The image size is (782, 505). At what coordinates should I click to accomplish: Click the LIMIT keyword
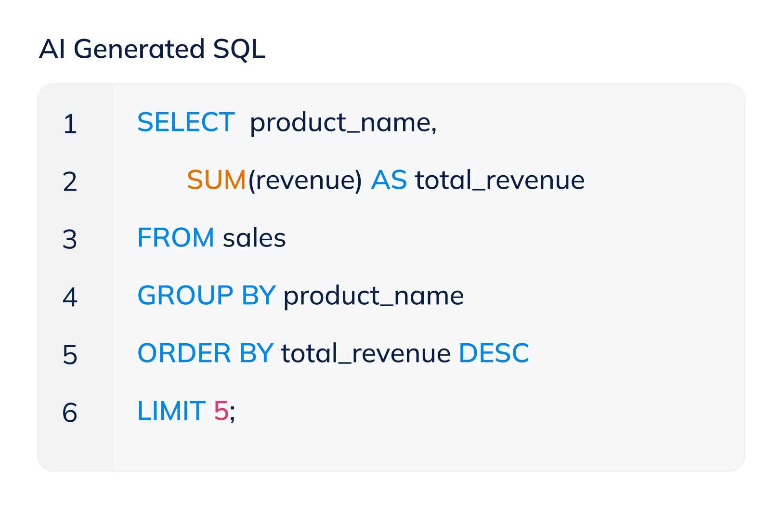pos(171,411)
